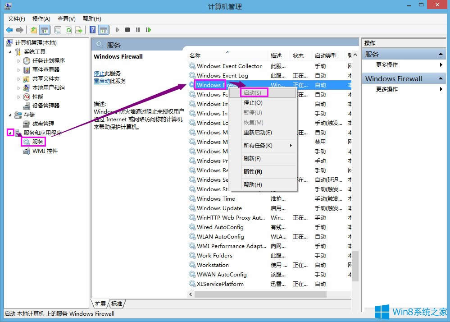Collapse the 系统工具 tree node
Viewport: 450px width, 322px height.
point(11,51)
